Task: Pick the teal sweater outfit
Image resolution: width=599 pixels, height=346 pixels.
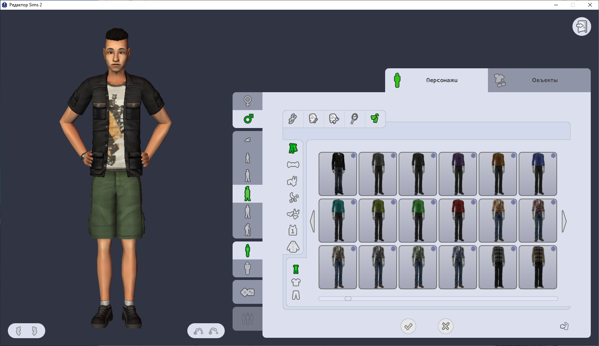Action: 338,221
